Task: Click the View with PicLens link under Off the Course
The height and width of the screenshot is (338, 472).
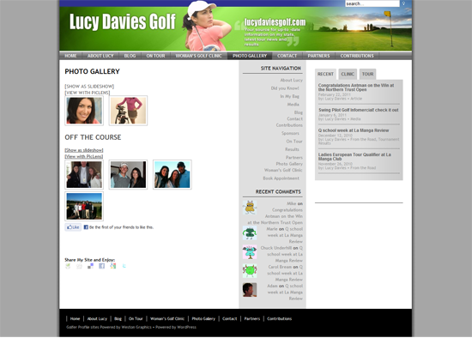Action: (84, 156)
